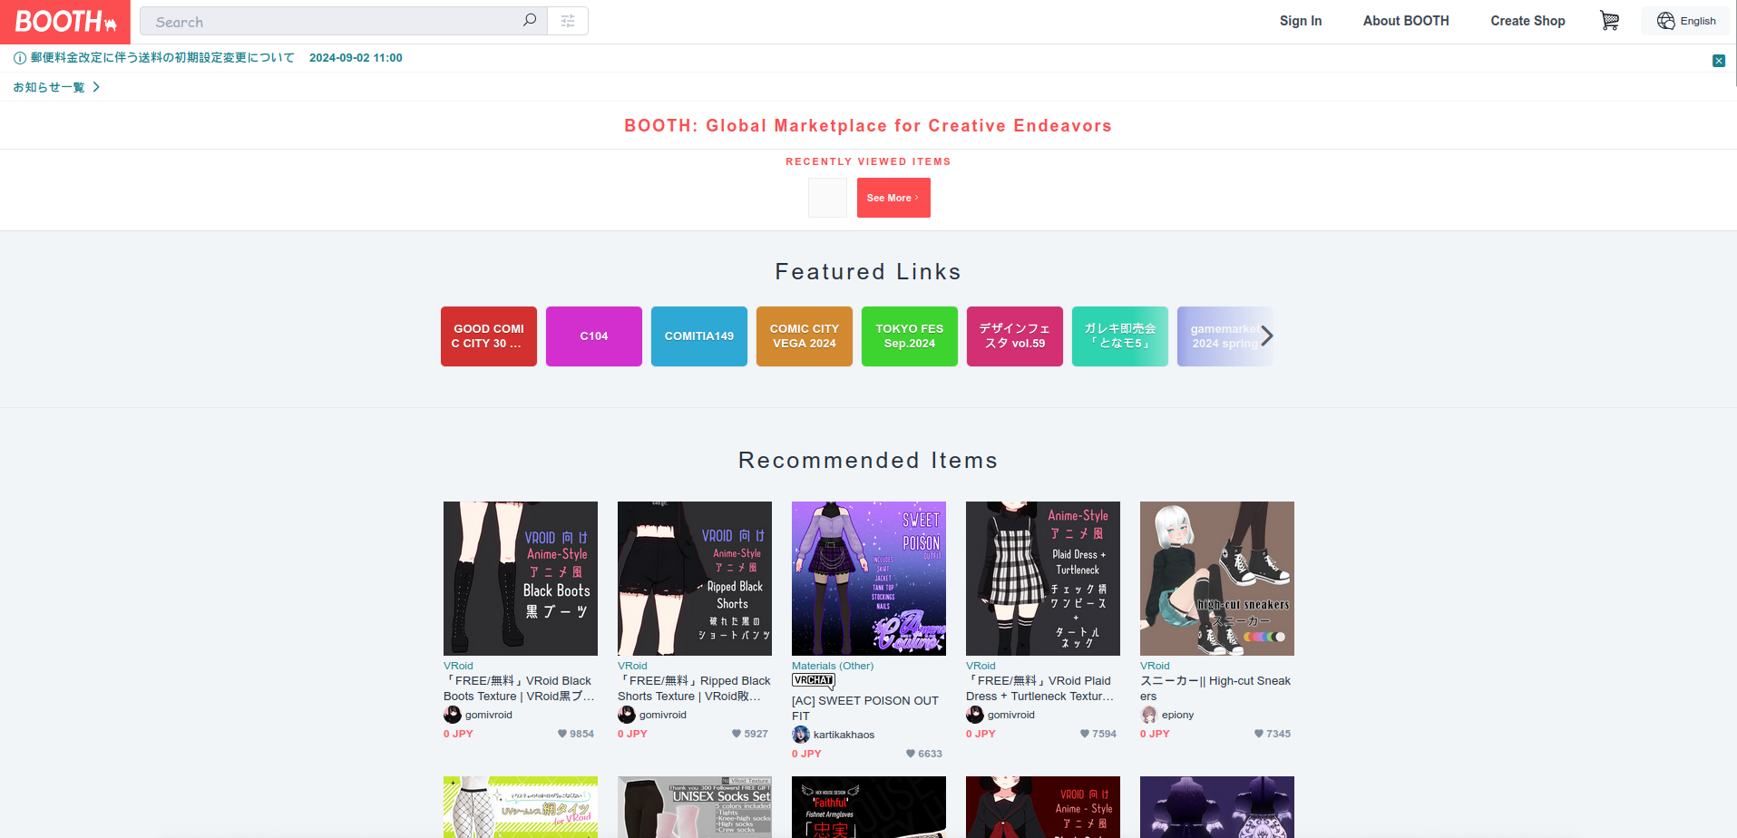Click gomivroid avatar under Ripped Shorts item
The width and height of the screenshot is (1737, 838).
click(627, 715)
